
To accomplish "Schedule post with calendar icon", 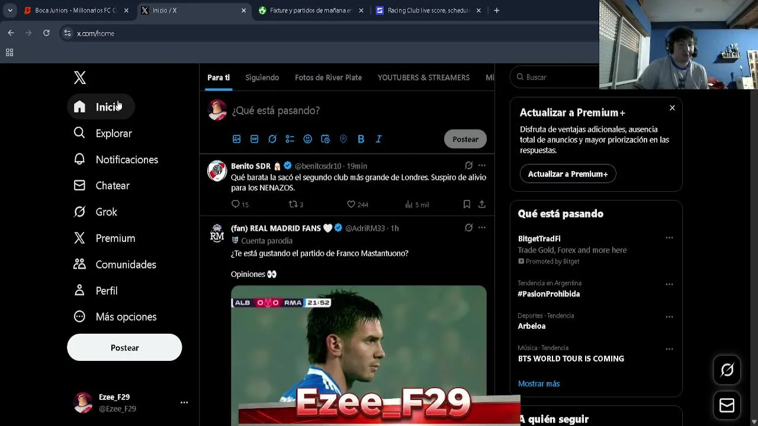I will (x=326, y=139).
